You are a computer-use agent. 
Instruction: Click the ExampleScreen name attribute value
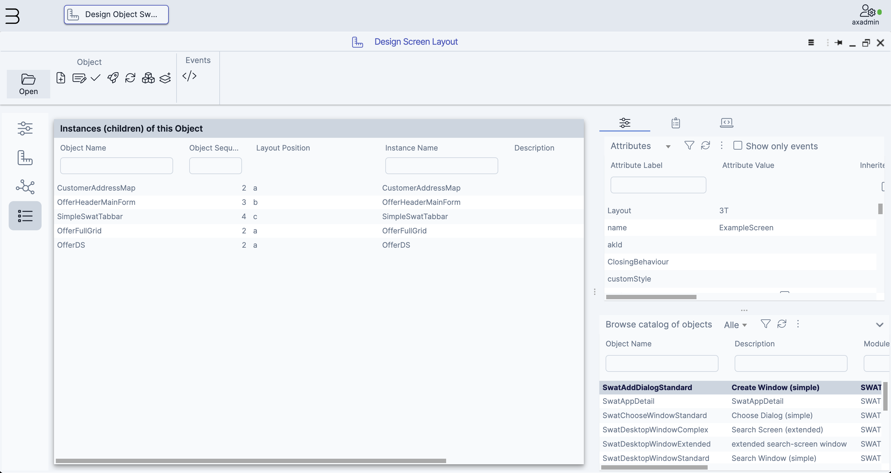point(746,228)
